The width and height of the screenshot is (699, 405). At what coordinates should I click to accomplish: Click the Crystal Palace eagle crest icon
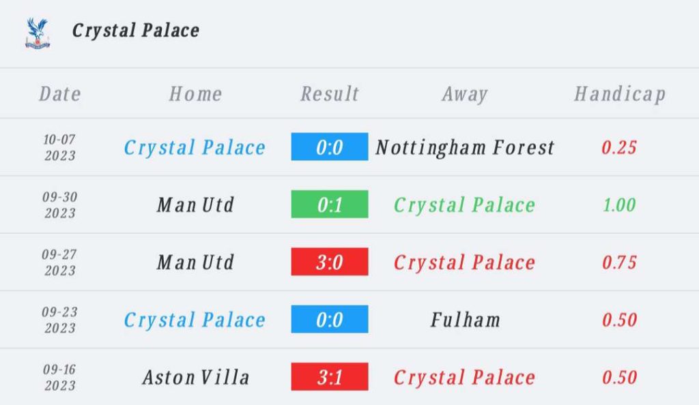pos(38,33)
